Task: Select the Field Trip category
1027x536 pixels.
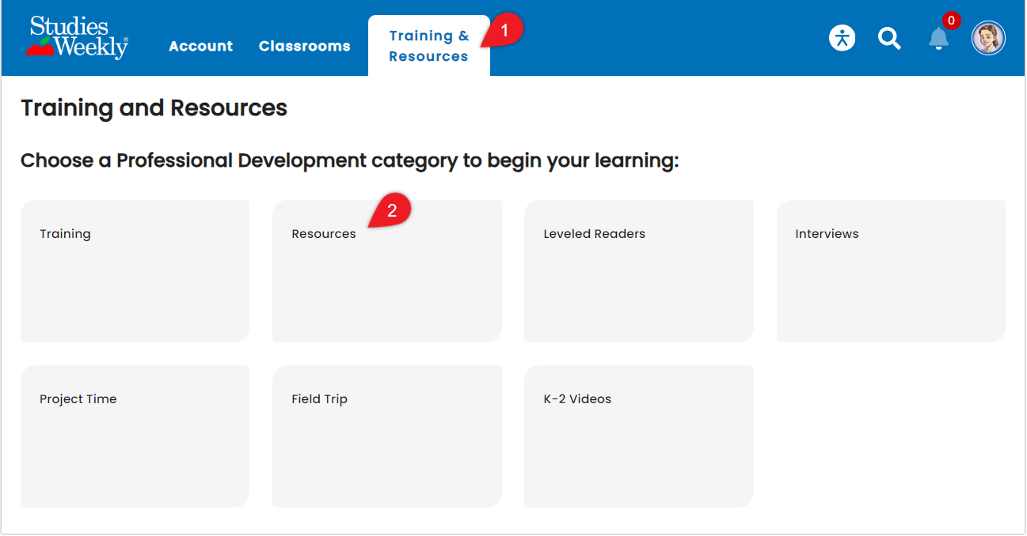Action: (386, 436)
